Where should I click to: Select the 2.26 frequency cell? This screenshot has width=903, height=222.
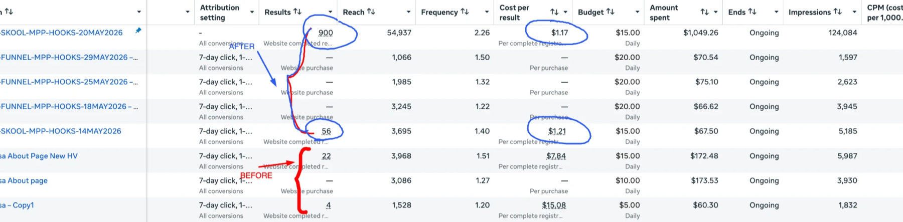[482, 33]
